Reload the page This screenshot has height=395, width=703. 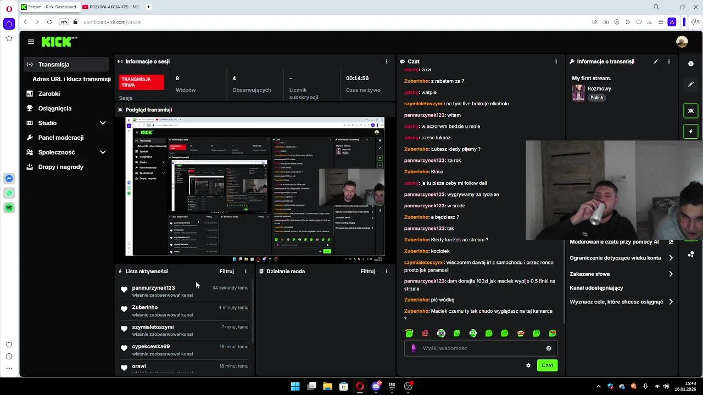coord(49,22)
